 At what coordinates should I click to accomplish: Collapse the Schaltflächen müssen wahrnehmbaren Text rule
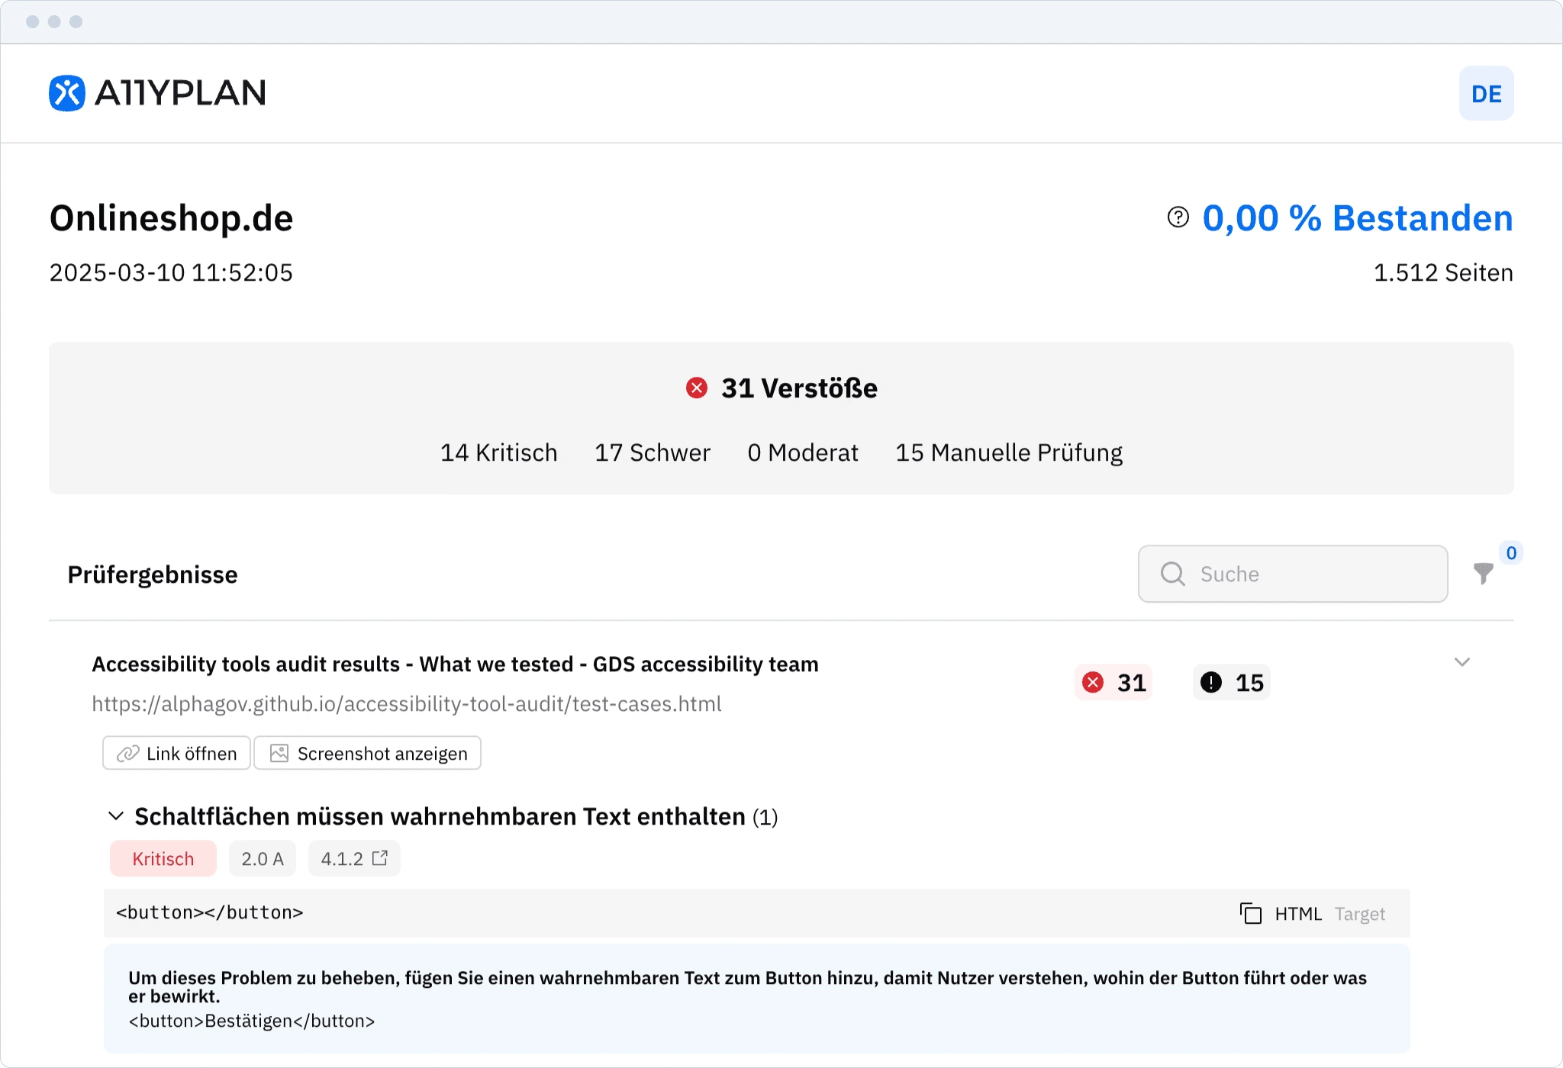pyautogui.click(x=116, y=816)
